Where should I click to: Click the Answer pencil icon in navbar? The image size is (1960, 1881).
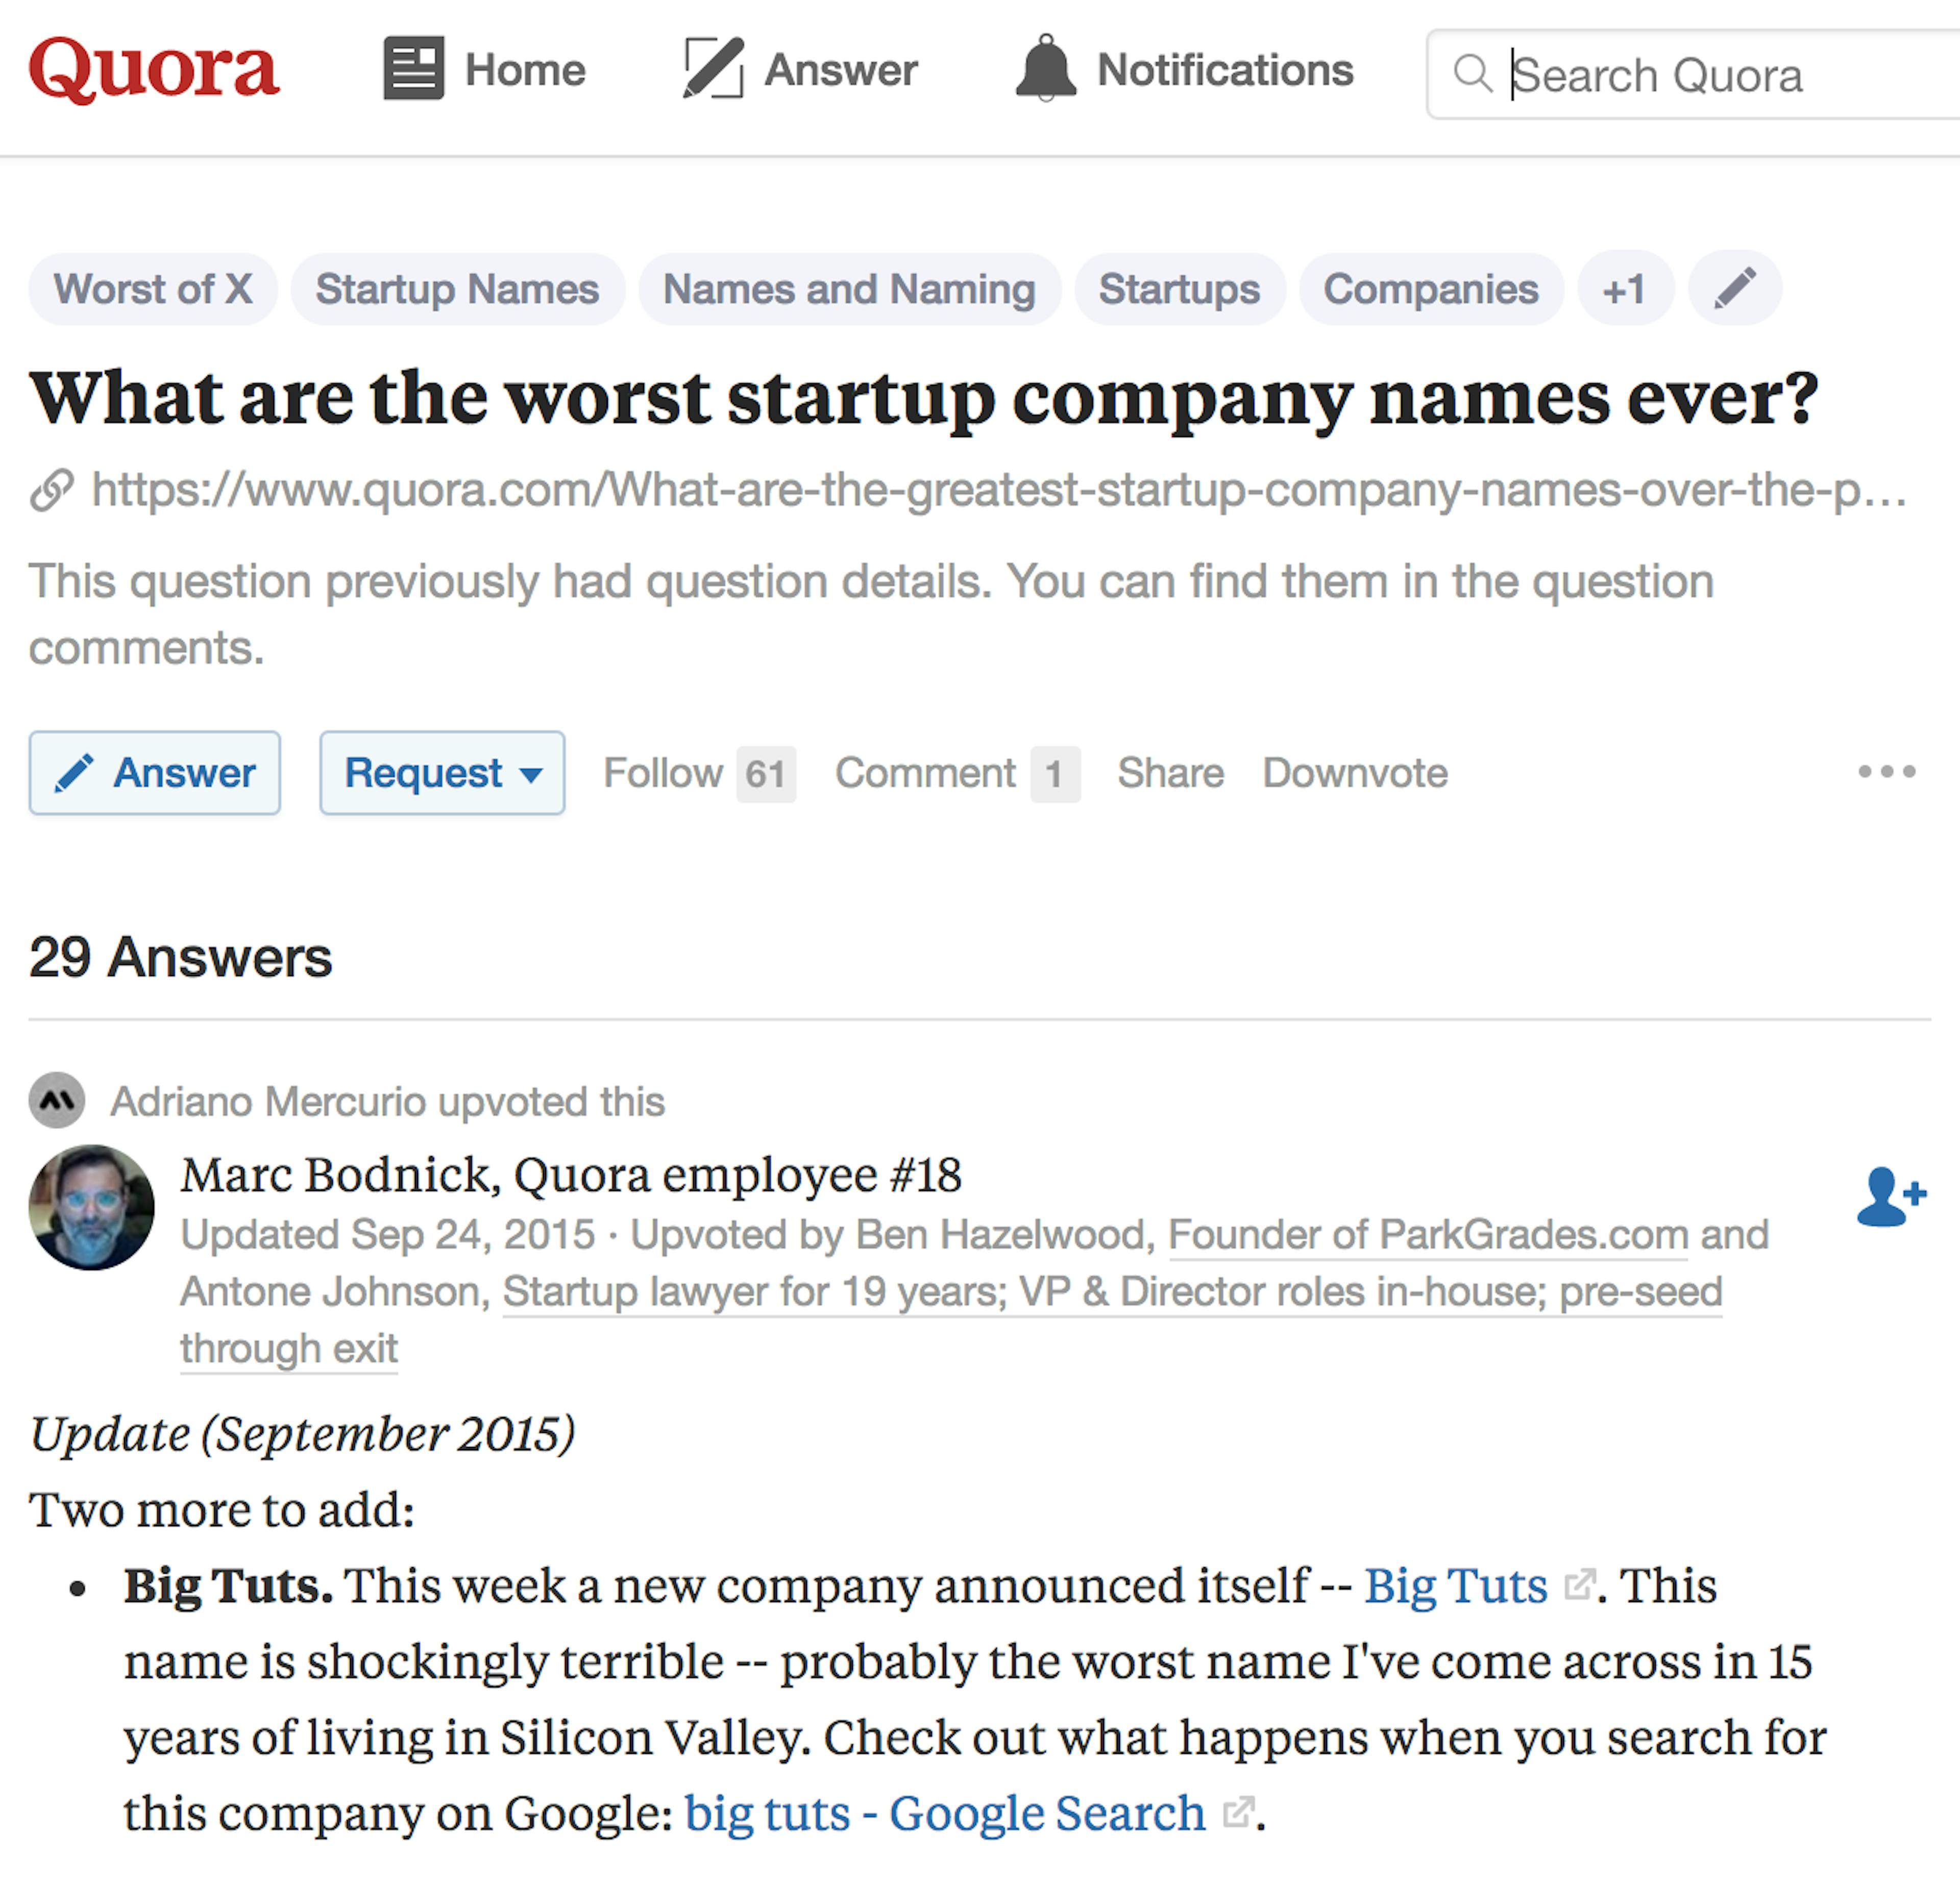(x=713, y=69)
